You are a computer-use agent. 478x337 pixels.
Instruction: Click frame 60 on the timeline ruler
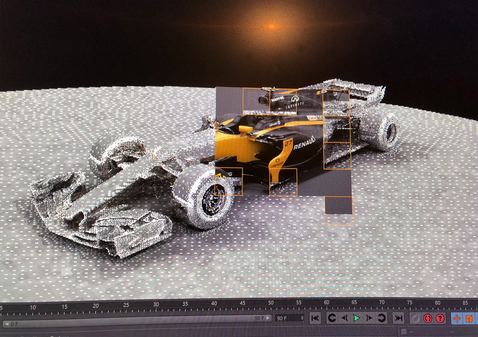coord(326,302)
